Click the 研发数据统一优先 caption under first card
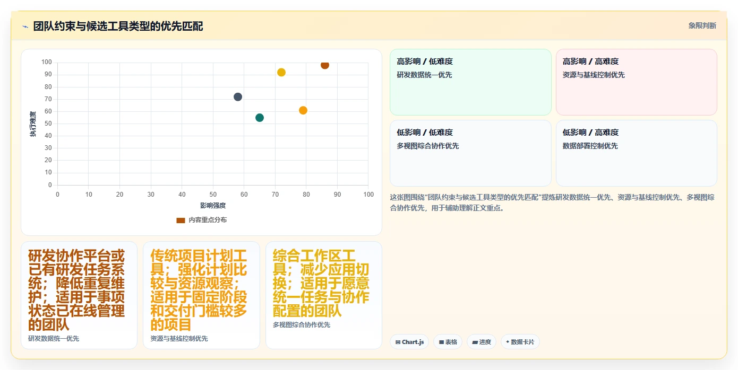This screenshot has height=370, width=738. click(x=54, y=338)
